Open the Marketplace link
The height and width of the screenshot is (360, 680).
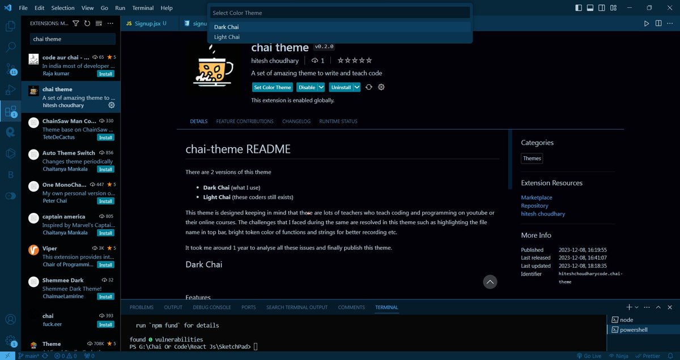pyautogui.click(x=537, y=198)
